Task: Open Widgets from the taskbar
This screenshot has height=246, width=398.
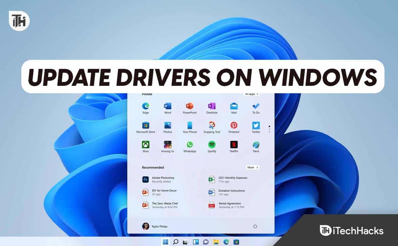Action: 196,242
